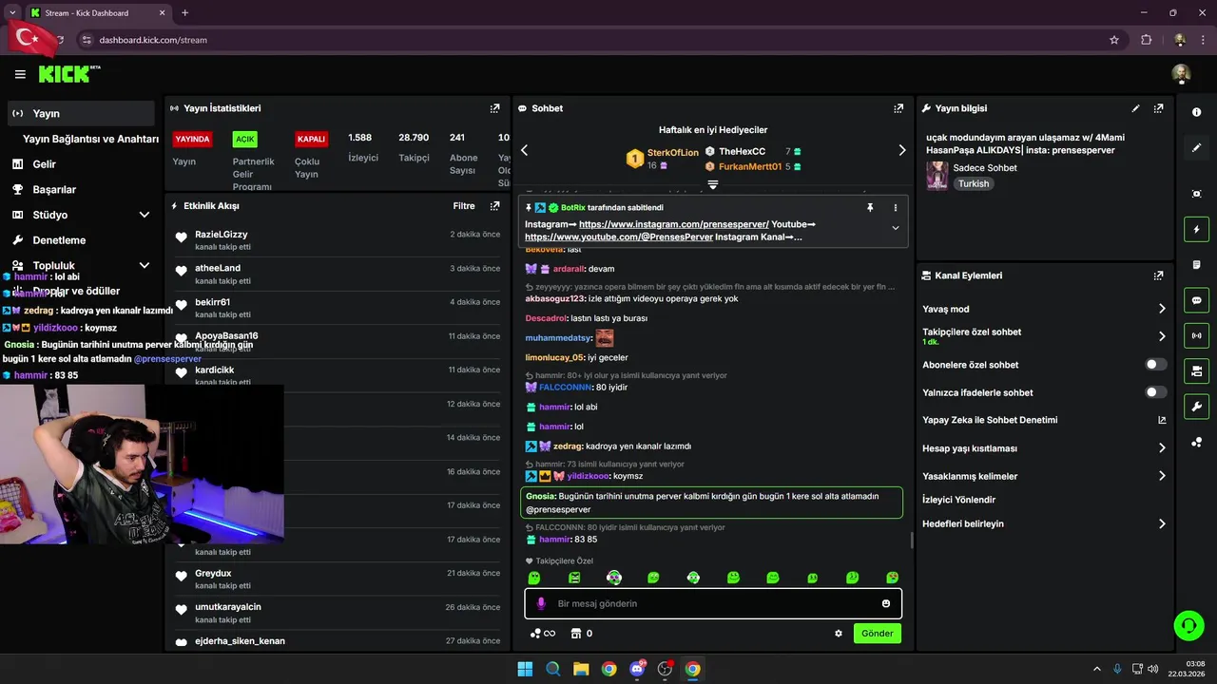This screenshot has height=684, width=1217.
Task: Click the Turkish language tag
Action: (x=974, y=183)
